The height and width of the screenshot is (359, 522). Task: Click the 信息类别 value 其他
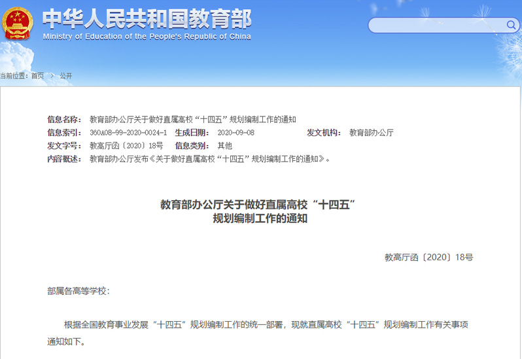(x=224, y=146)
